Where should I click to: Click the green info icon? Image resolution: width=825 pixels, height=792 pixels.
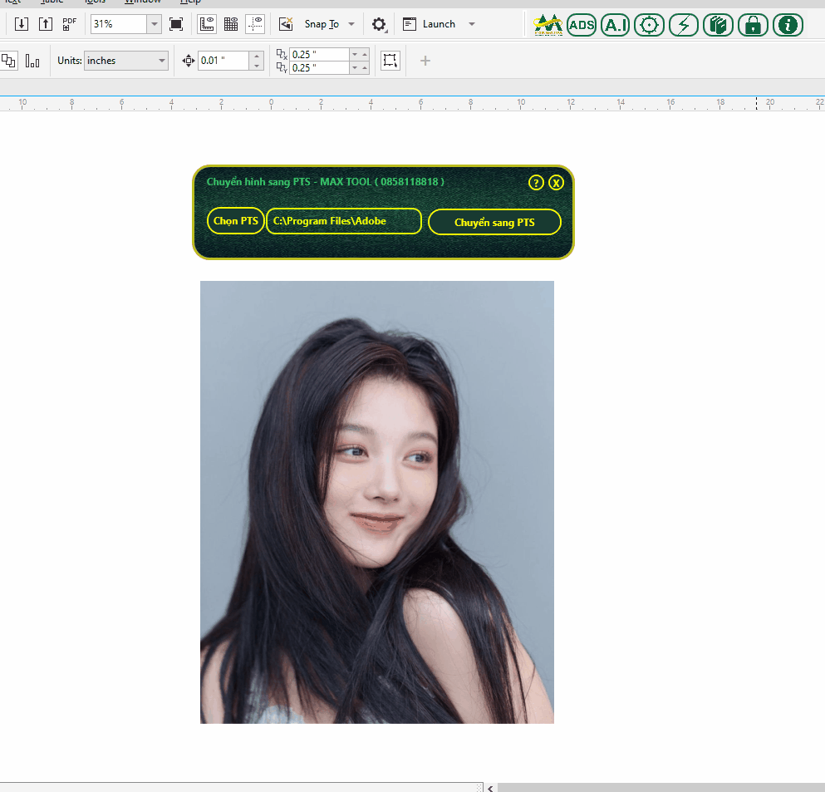788,25
